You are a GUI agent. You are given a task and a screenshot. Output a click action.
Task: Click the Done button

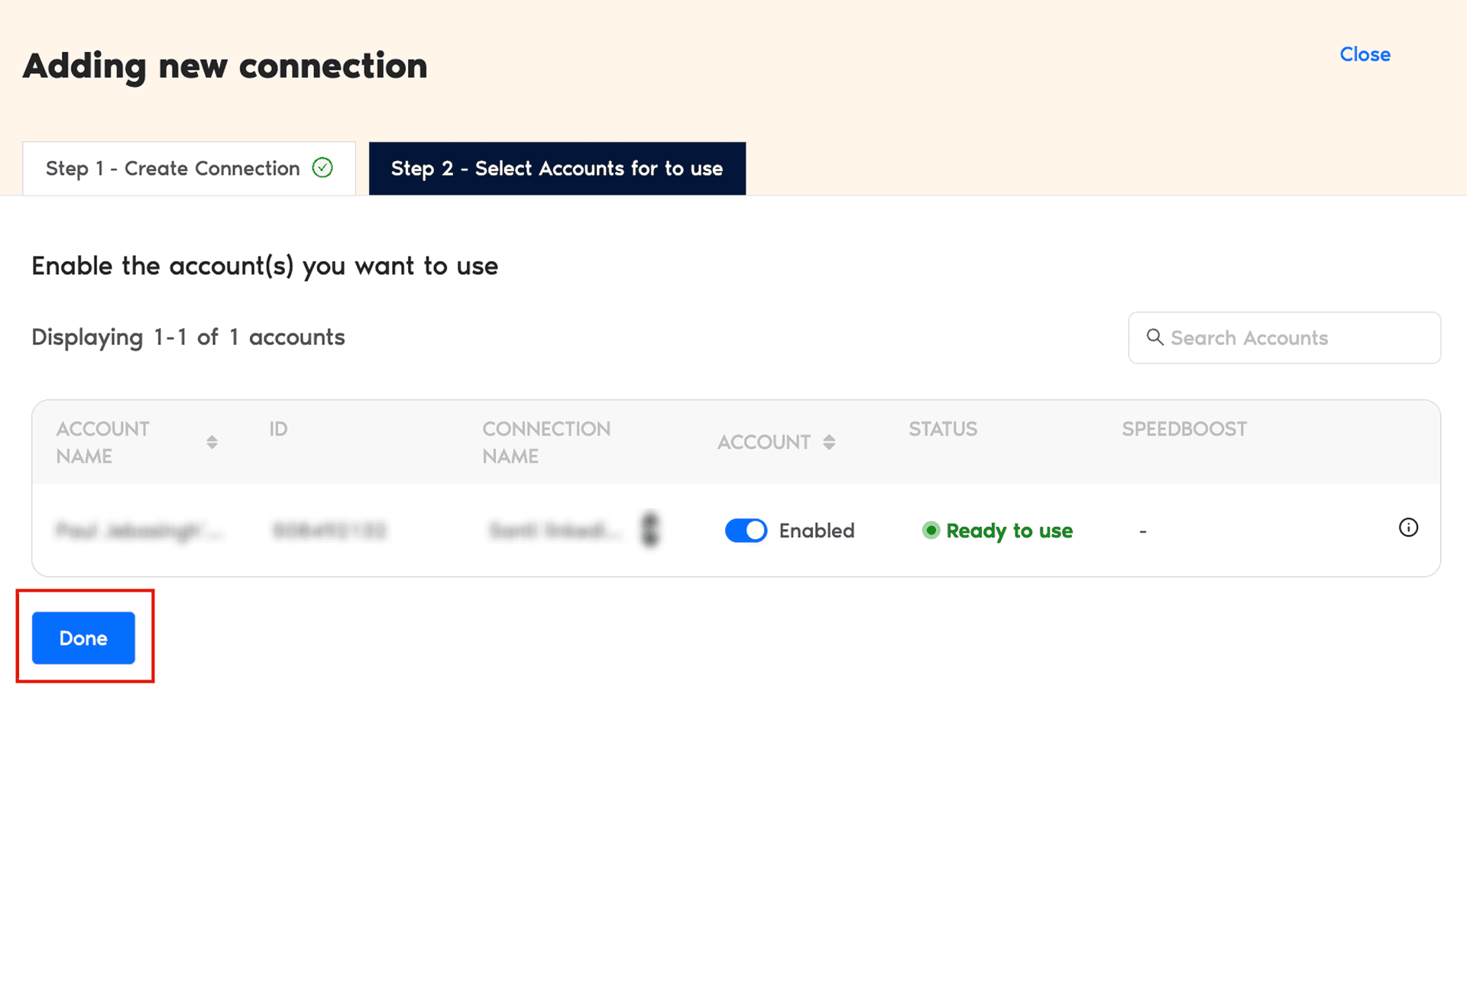84,638
